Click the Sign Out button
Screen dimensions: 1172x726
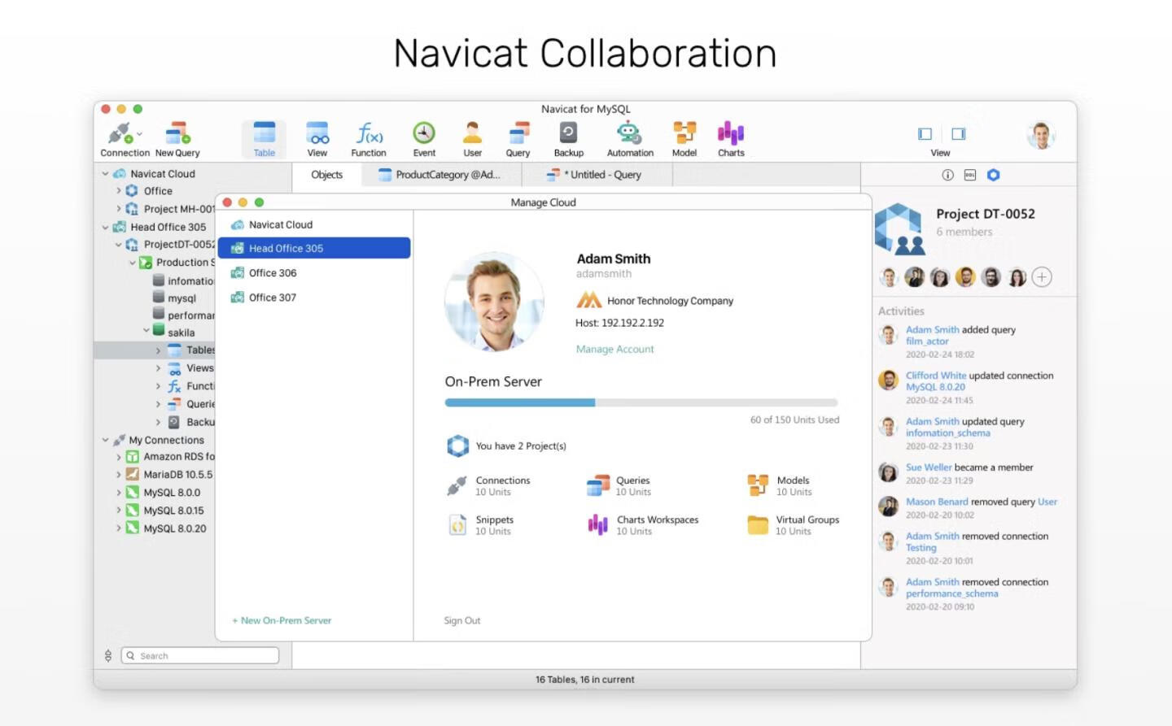(x=462, y=620)
